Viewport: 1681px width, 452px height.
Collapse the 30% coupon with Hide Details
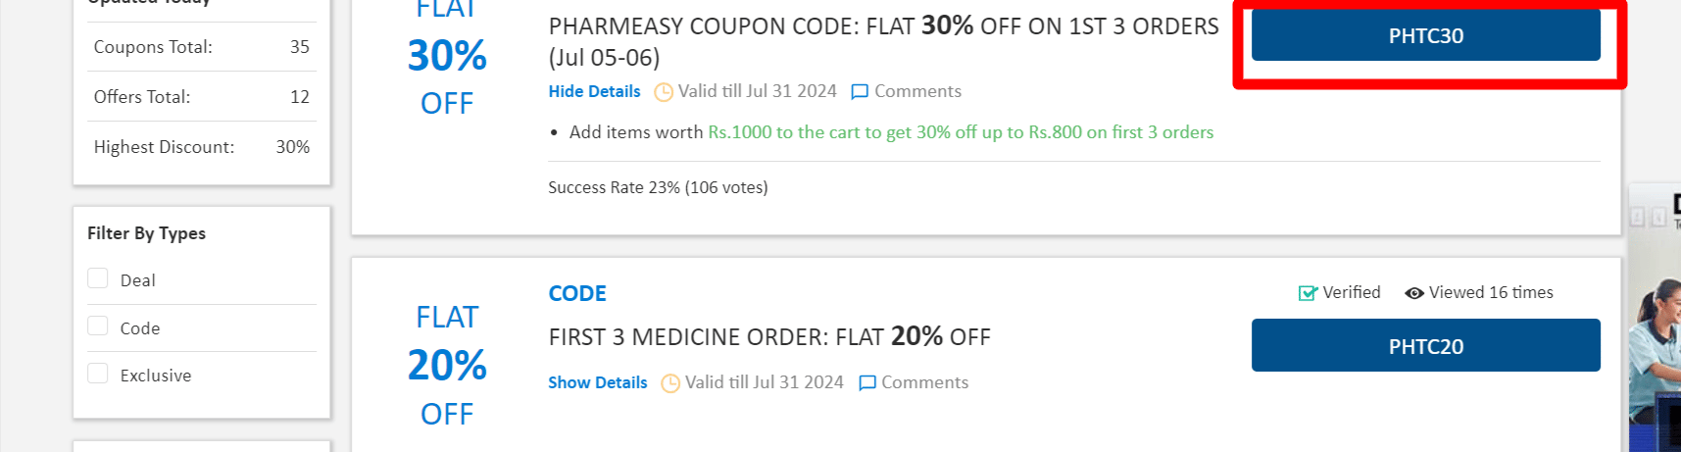point(594,91)
